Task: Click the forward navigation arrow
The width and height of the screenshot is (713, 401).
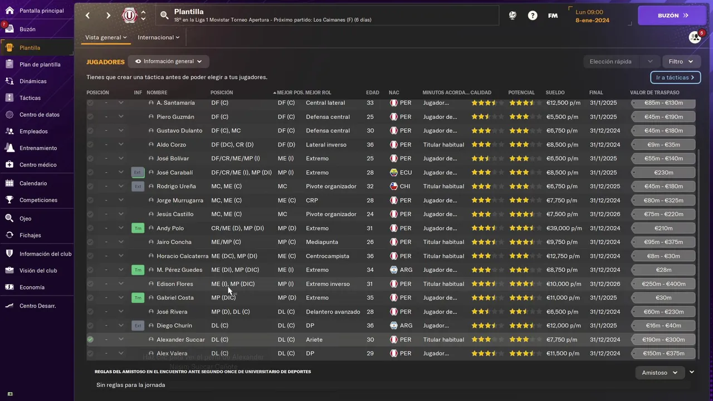Action: click(108, 16)
